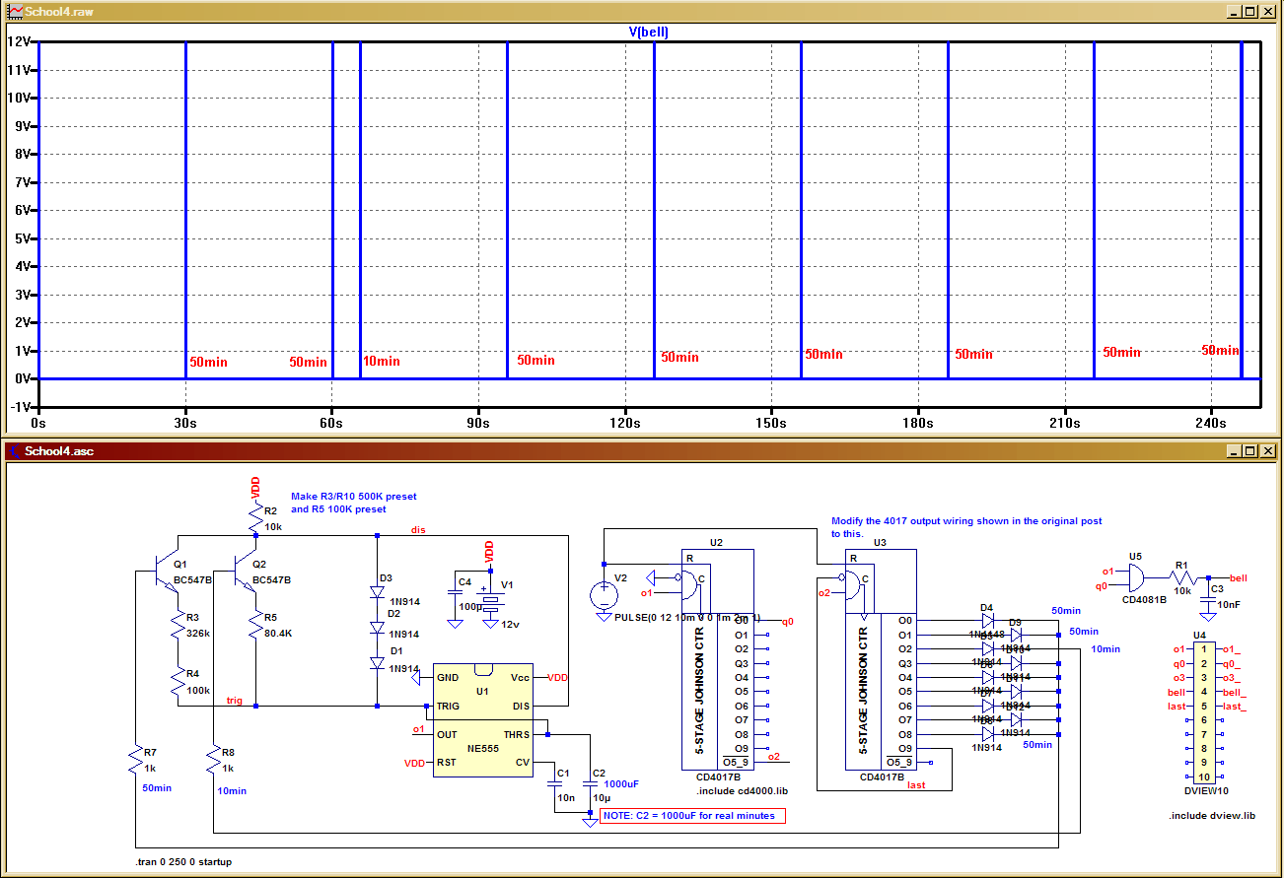Select resistor R8 1k
Image resolution: width=1284 pixels, height=878 pixels.
[214, 760]
